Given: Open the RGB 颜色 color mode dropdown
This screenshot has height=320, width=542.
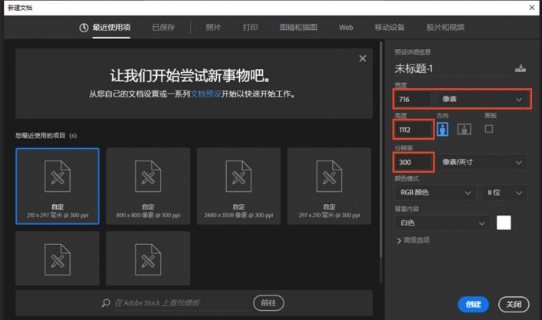Looking at the screenshot, I should point(436,193).
